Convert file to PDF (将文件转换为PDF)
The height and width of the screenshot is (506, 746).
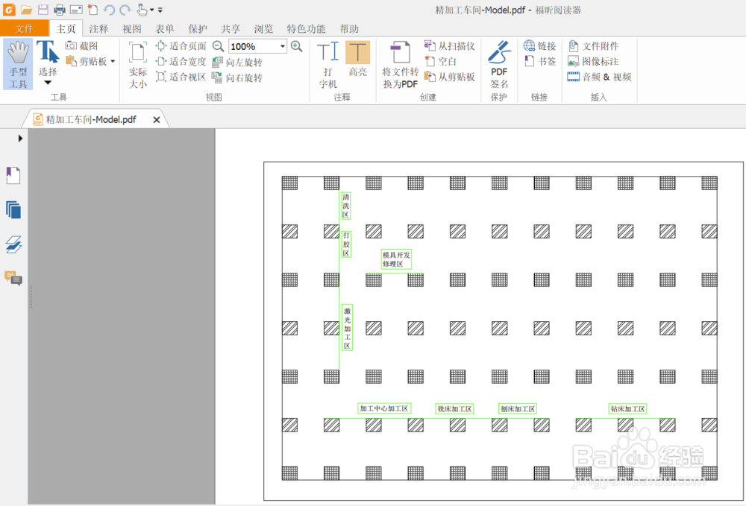(400, 65)
